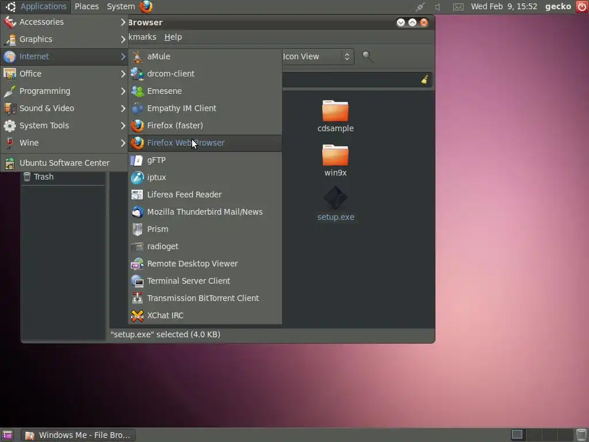Open drcom-client icon
589x442 pixels.
coord(137,74)
